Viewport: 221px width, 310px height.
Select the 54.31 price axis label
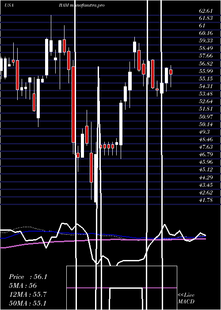click(206, 86)
